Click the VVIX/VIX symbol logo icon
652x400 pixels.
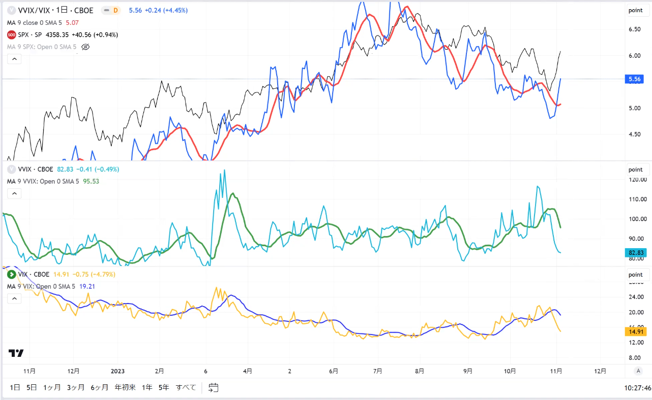11,10
